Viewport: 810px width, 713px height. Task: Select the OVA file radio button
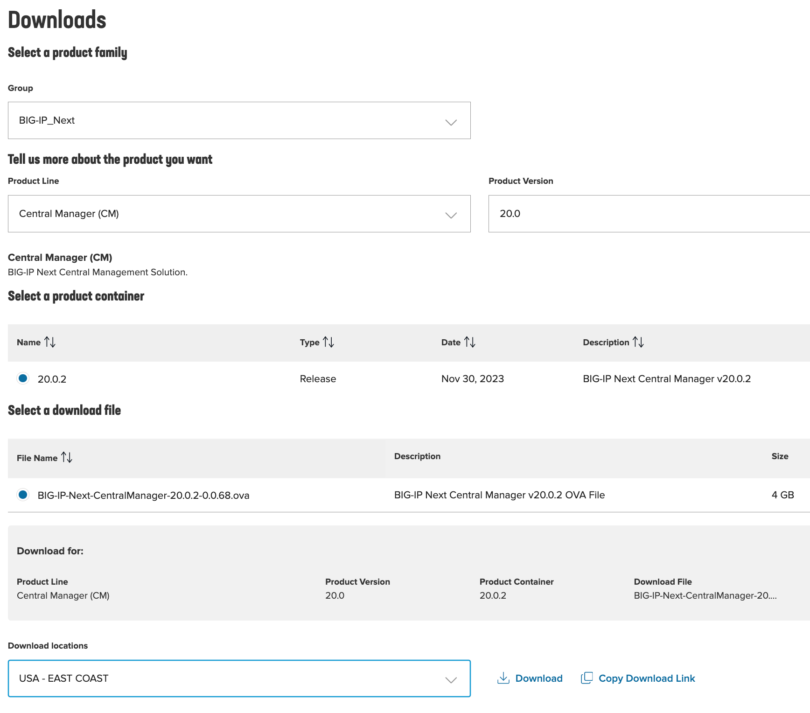coord(23,495)
